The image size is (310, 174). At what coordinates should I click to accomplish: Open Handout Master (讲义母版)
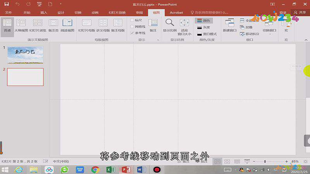[x=103, y=26]
